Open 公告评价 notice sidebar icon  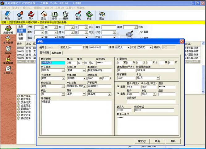(x=8, y=70)
